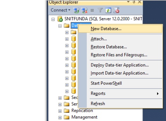Click the SNITFUNDA server node icon

60,19
